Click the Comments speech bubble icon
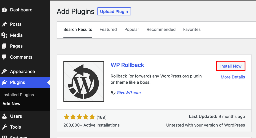Image resolution: width=256 pixels, height=138 pixels. [x=4, y=57]
